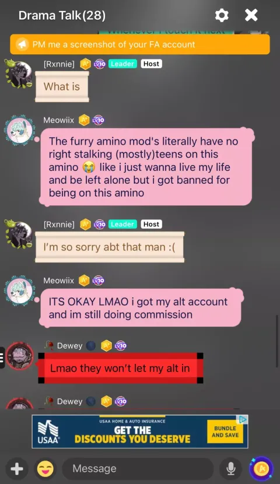The height and width of the screenshot is (484, 280).
Task: Open the emoji sticker picker
Action: tap(45, 469)
